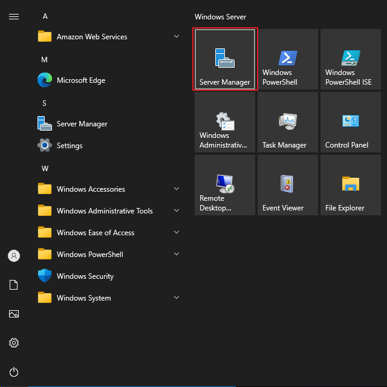
Task: Click the Windows Administrative Tools folder icon
Action: pos(45,210)
